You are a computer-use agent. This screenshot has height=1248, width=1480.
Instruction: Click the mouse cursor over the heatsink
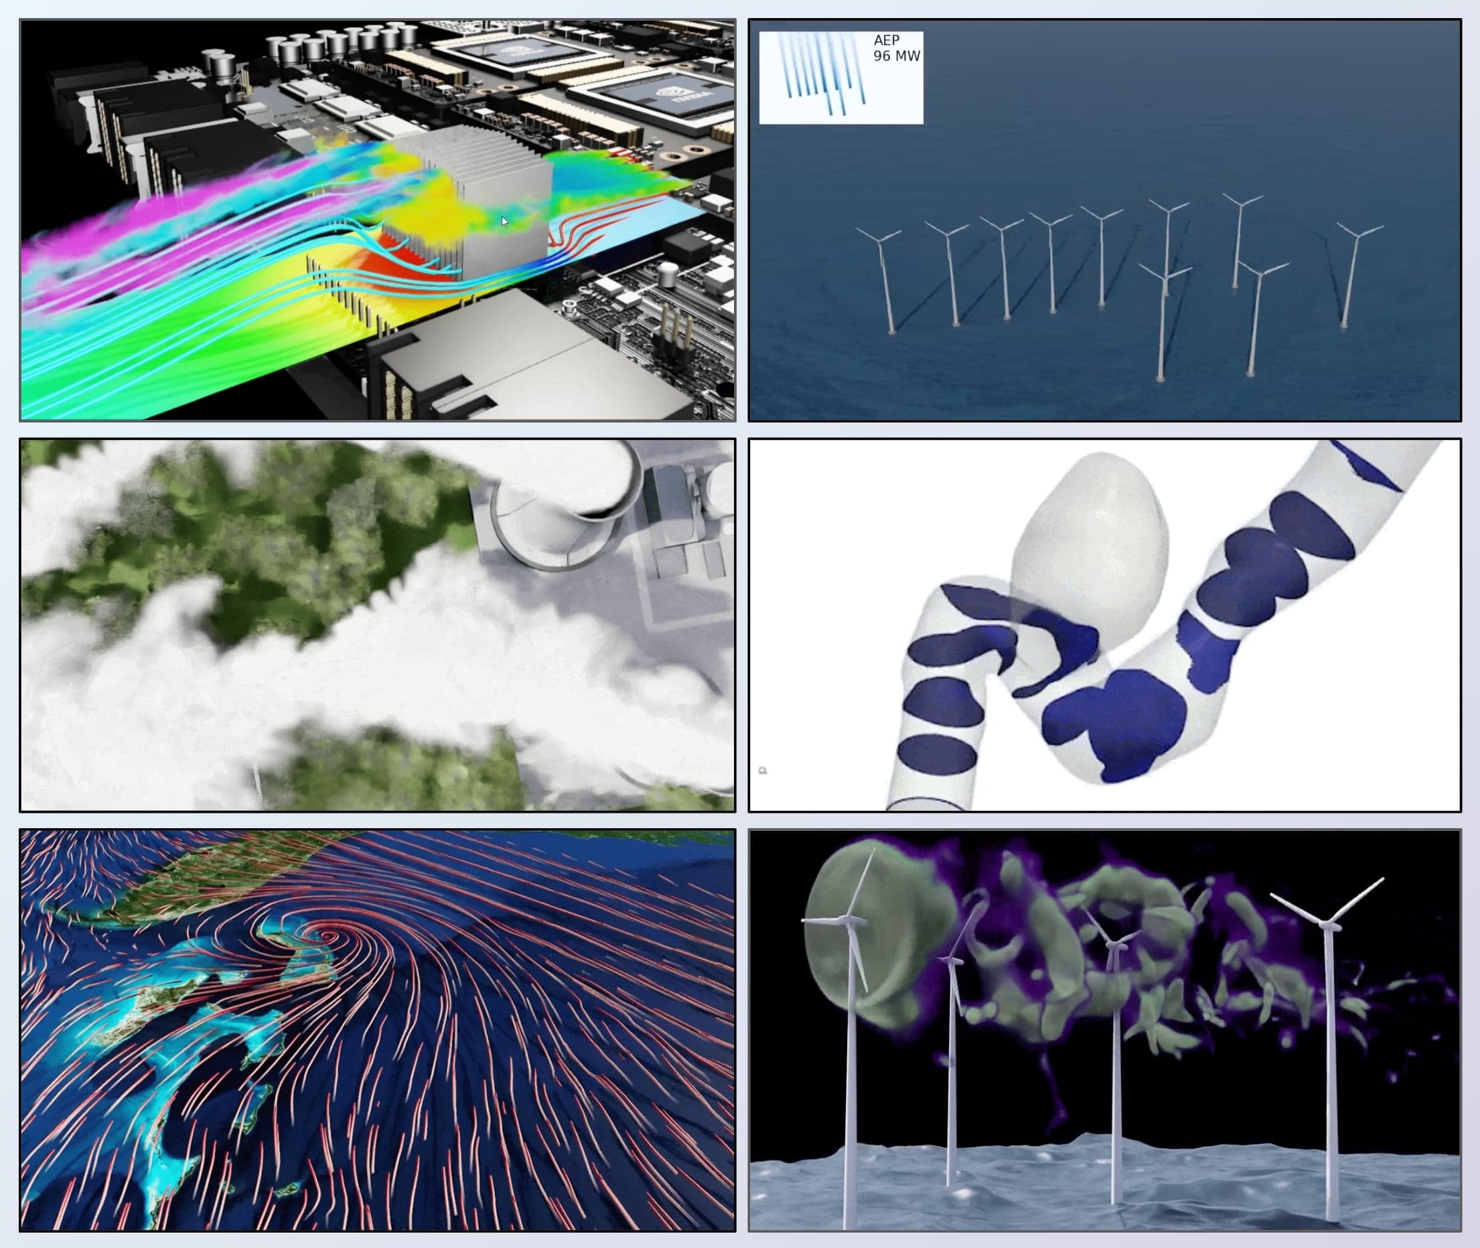coord(504,222)
